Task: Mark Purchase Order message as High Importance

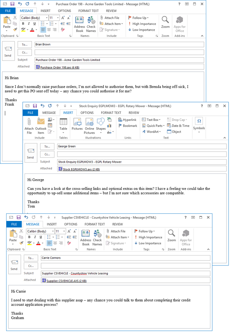Action: [142, 24]
